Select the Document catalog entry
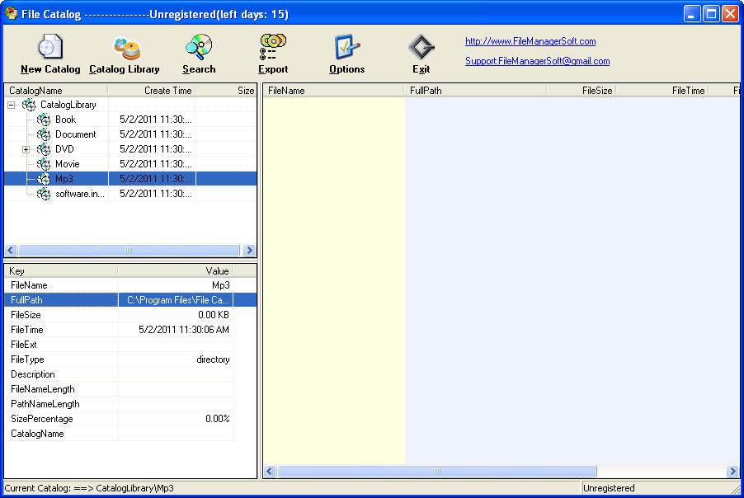 click(77, 134)
